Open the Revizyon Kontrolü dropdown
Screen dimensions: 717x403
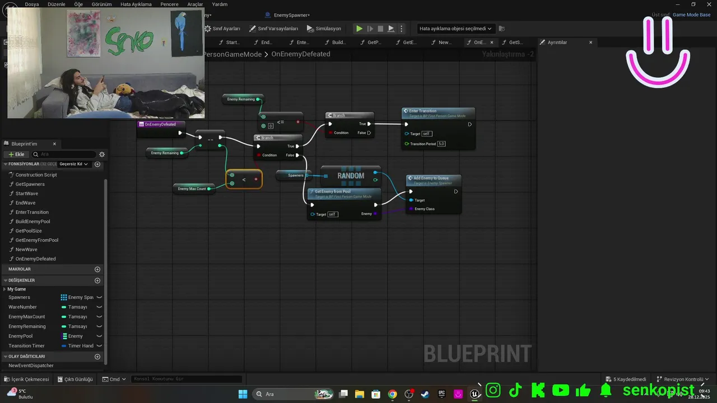(x=683, y=379)
